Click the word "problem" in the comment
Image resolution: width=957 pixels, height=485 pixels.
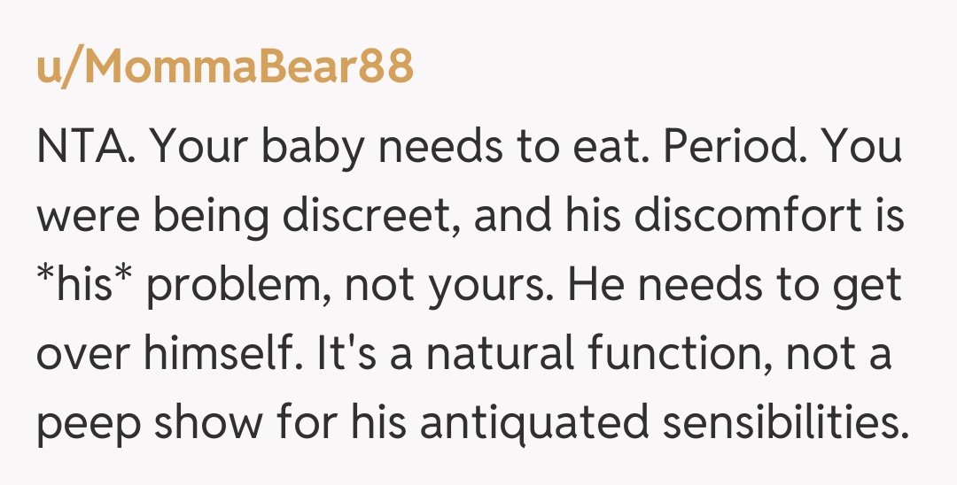pos(238,289)
